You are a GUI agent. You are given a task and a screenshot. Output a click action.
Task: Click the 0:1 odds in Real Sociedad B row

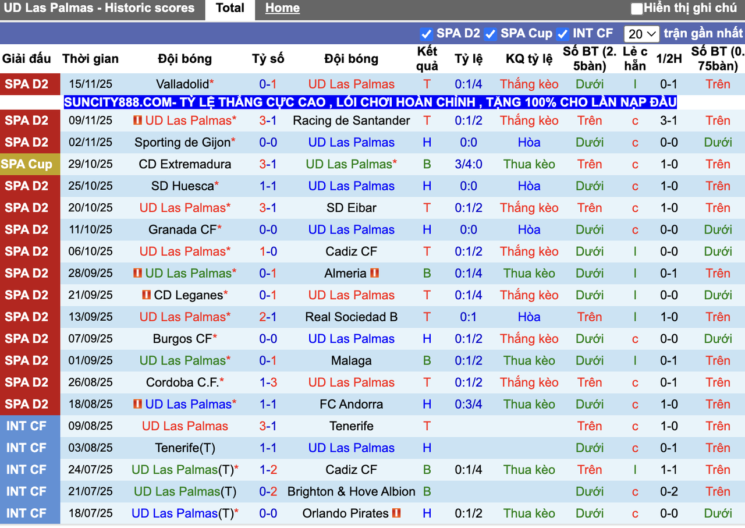(x=469, y=317)
